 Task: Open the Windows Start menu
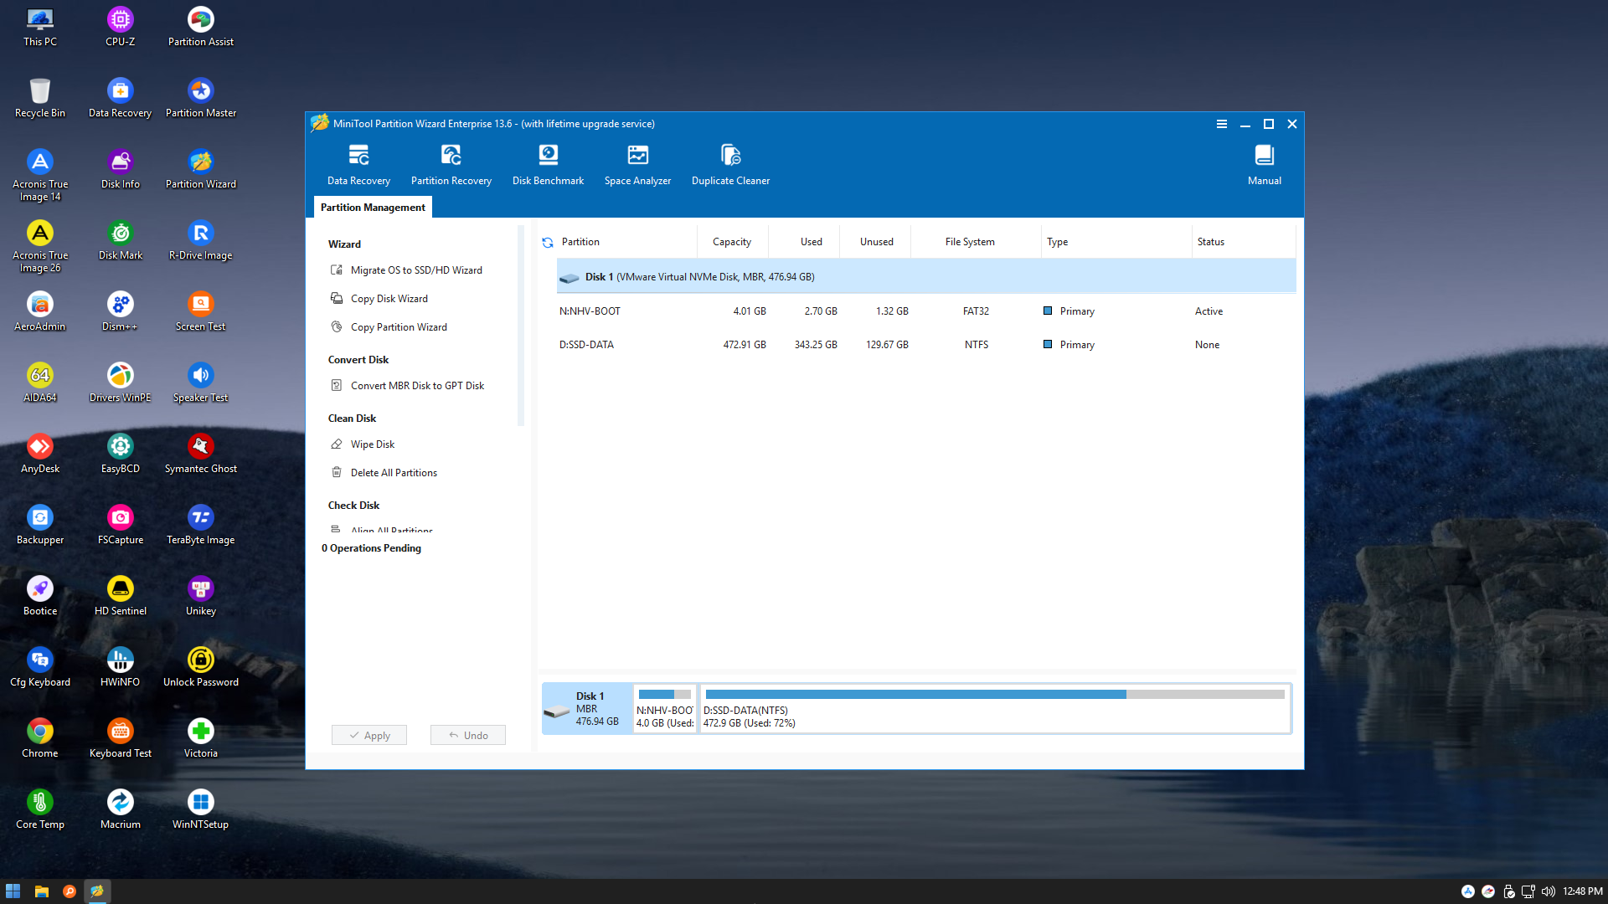[x=13, y=891]
